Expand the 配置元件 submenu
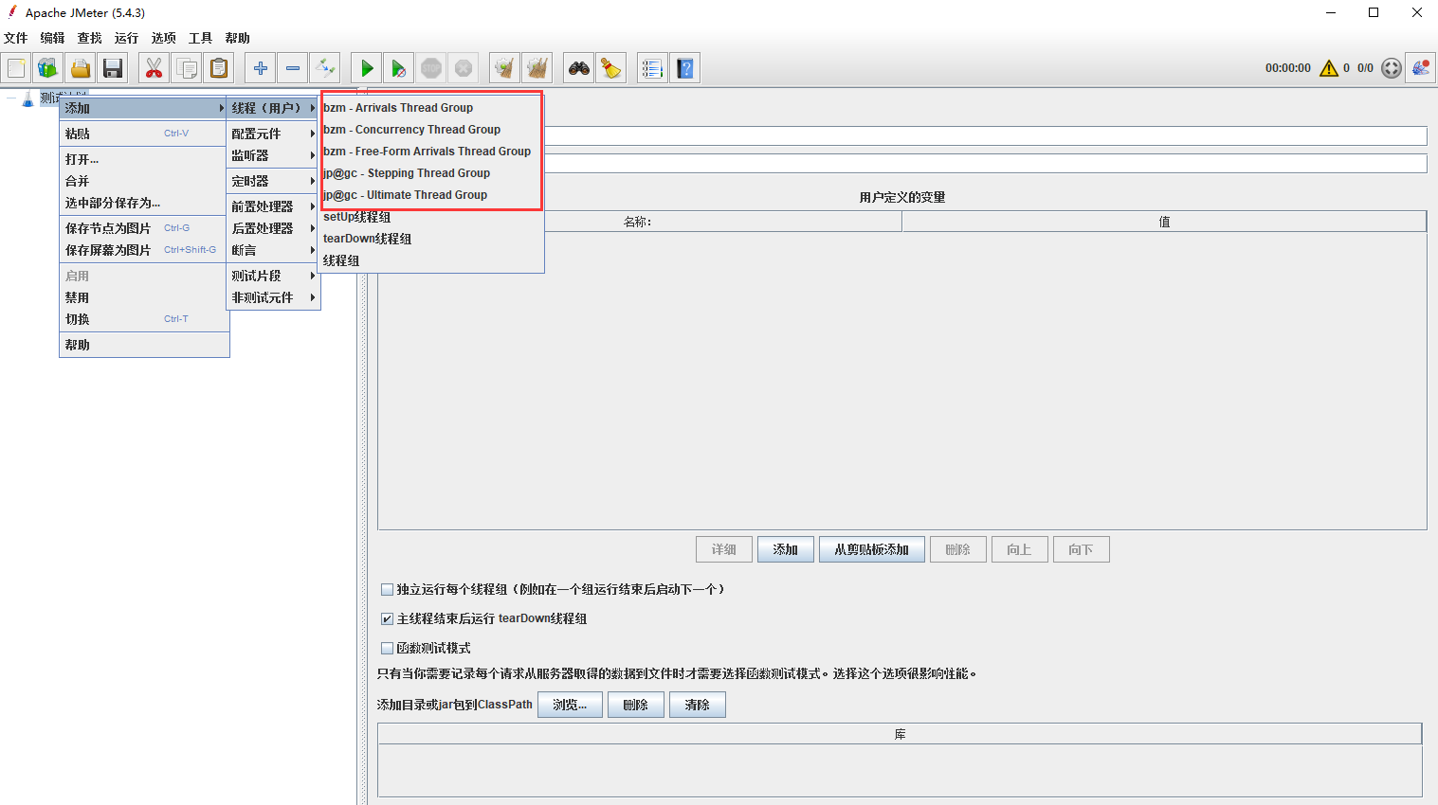Viewport: 1438px width, 805px height. click(x=272, y=134)
